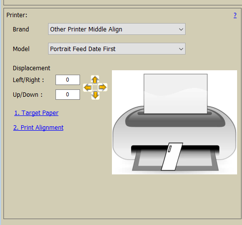The image size is (242, 225).
Task: Click the center square between displacement arrows
Action: pos(95,87)
